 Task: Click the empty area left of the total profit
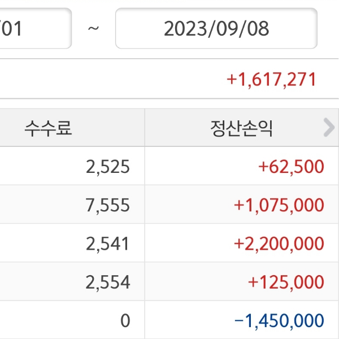click(102, 80)
